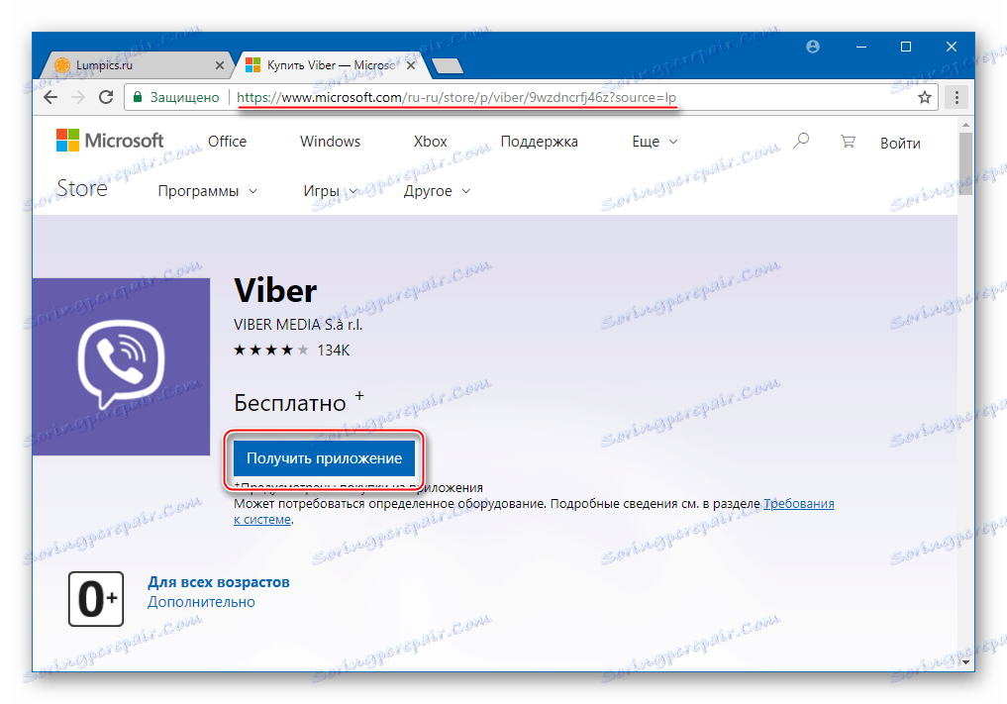Open search with magnifier icon

point(801,141)
